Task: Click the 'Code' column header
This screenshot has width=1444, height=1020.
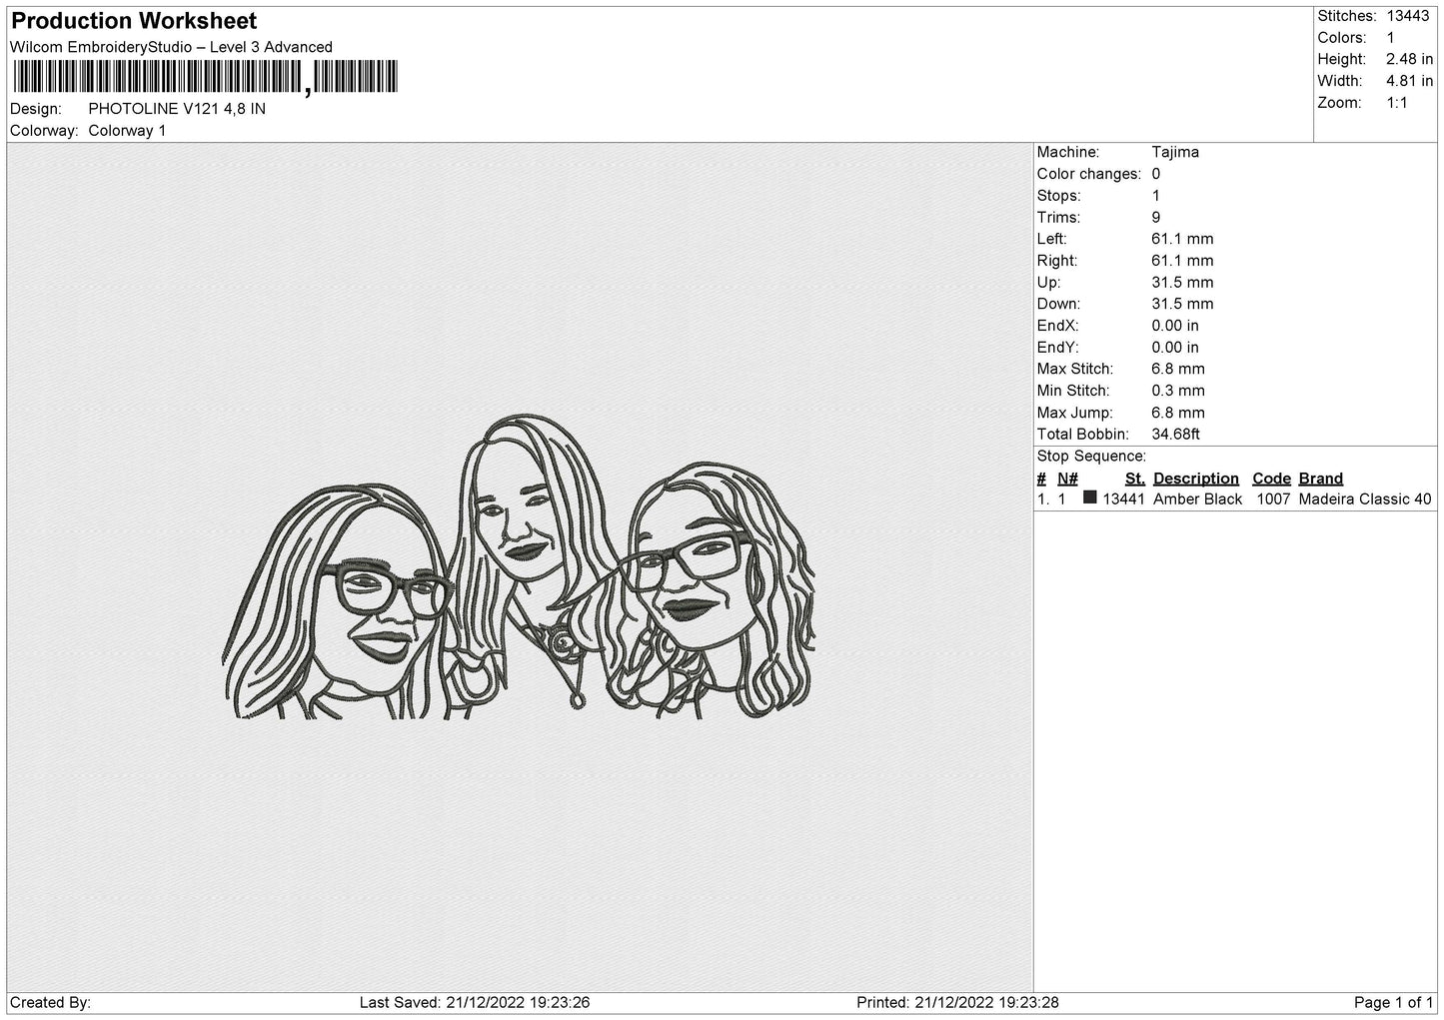Action: tap(1272, 479)
